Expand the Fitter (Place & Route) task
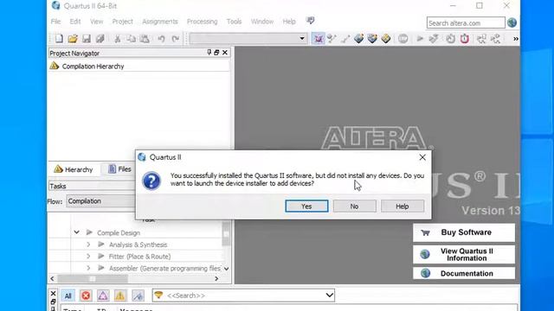Screen dimensions: 554x311 (x=88, y=257)
